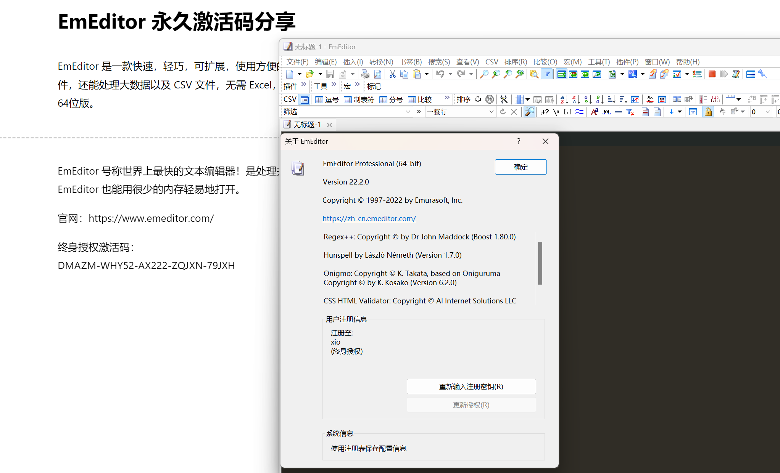Click the Sort Z to A icon
Screen dimensions: 780x473
coord(576,99)
